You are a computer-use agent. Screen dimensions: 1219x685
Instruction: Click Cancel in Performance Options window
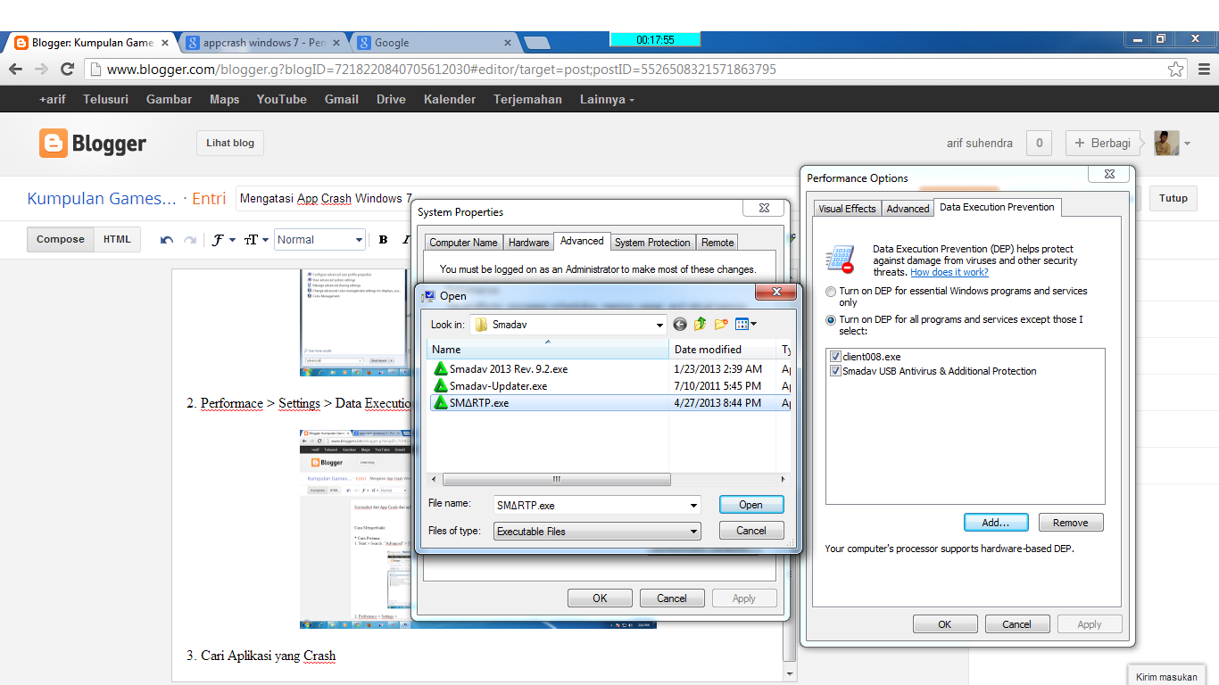[1017, 624]
